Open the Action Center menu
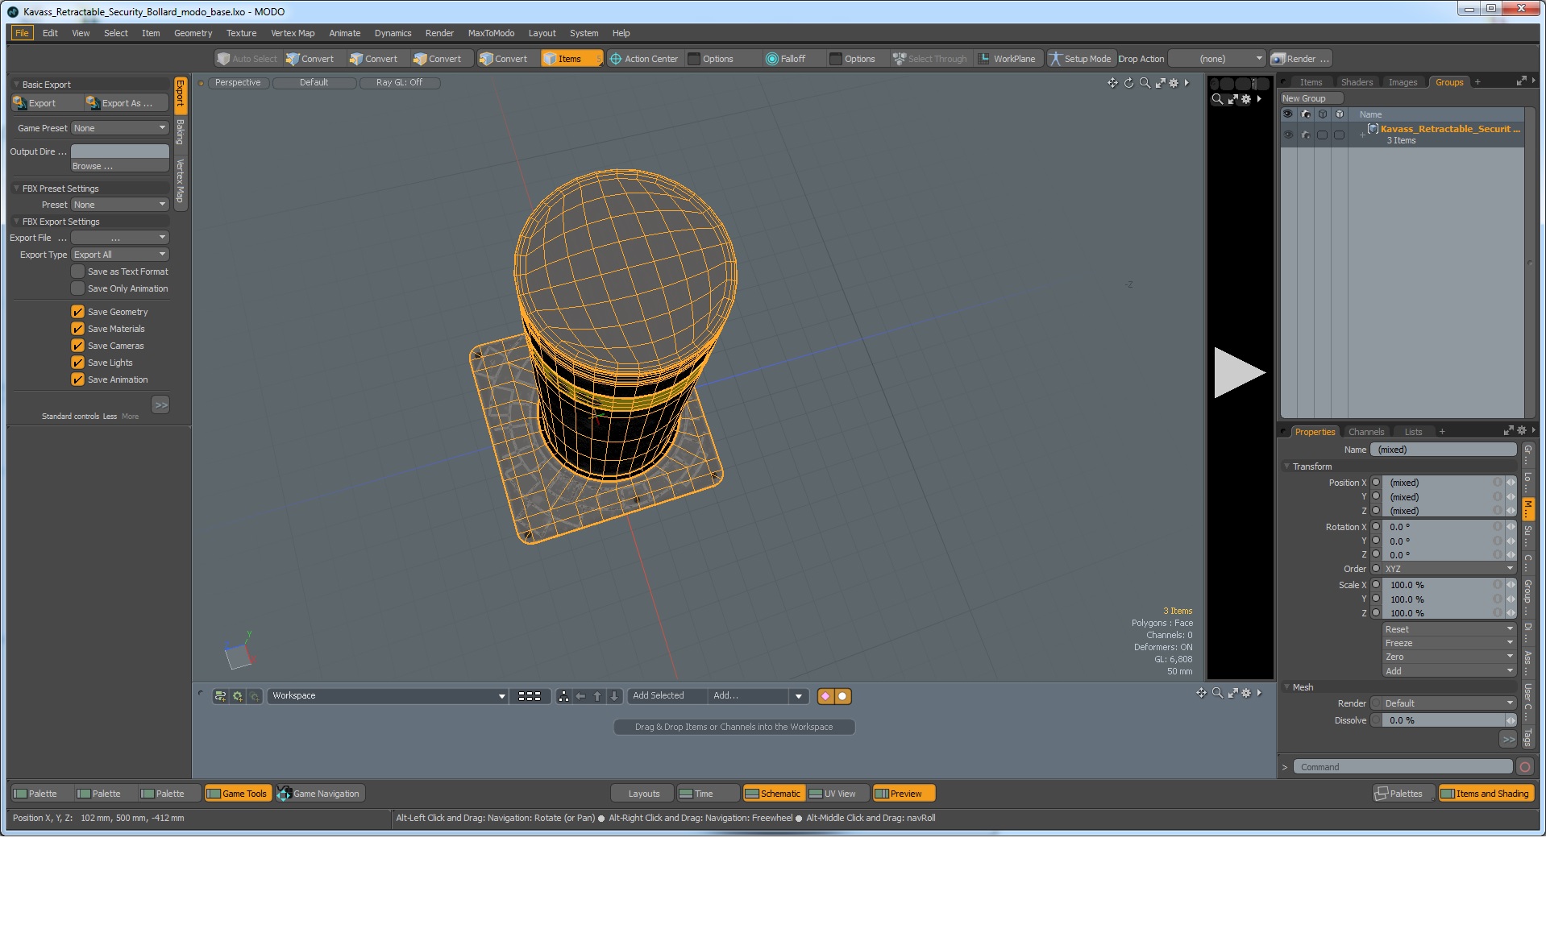1546x933 pixels. pos(644,59)
